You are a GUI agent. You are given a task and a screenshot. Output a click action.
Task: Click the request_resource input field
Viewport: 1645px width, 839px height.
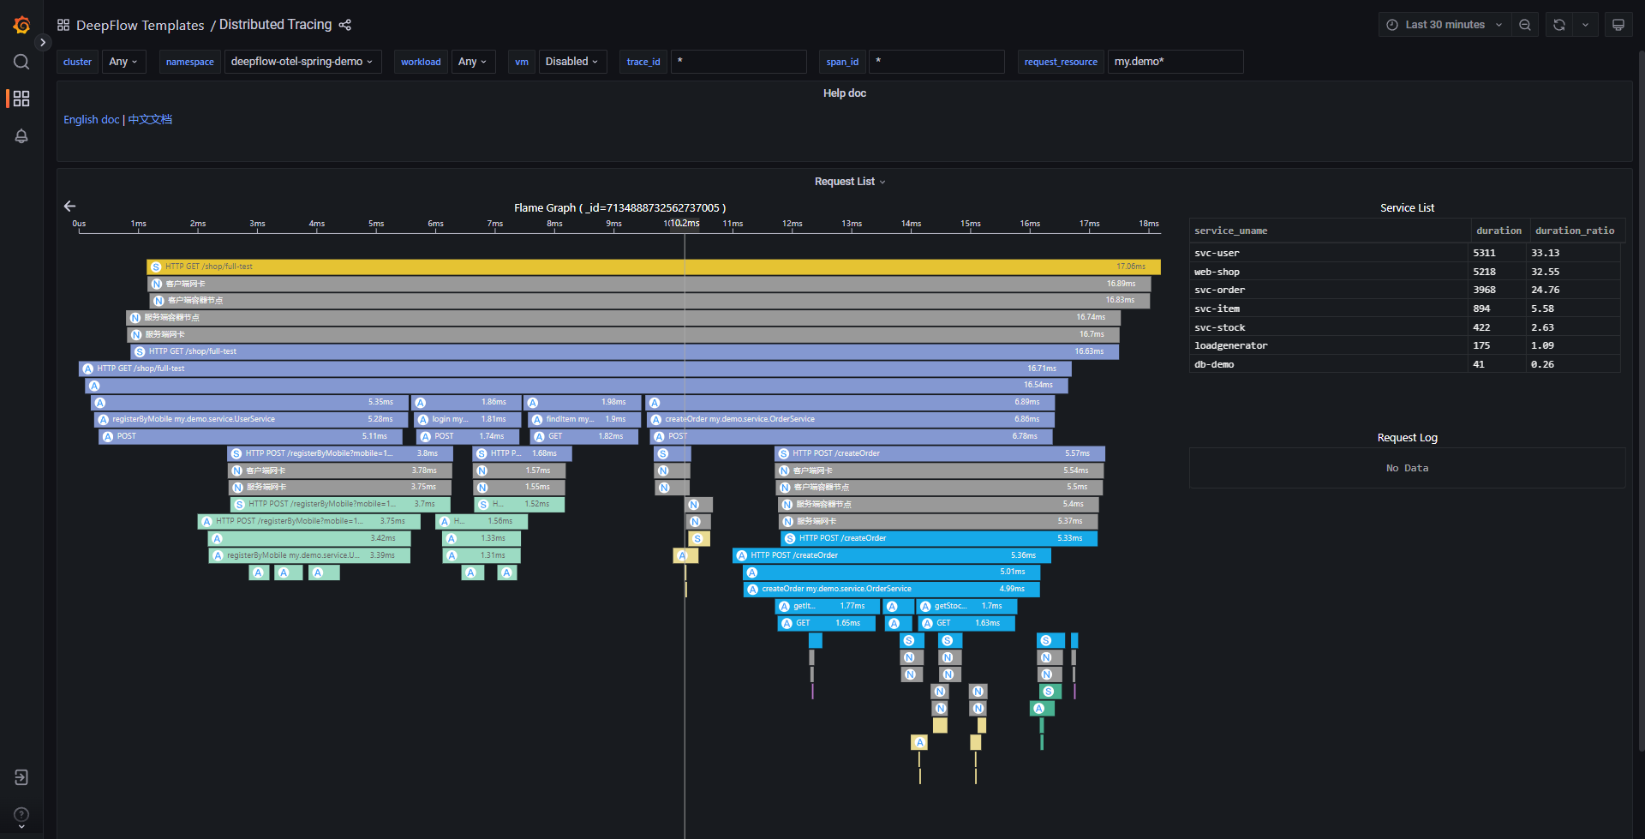[1174, 62]
